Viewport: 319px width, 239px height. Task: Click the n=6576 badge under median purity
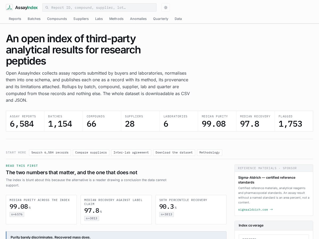coord(17,214)
